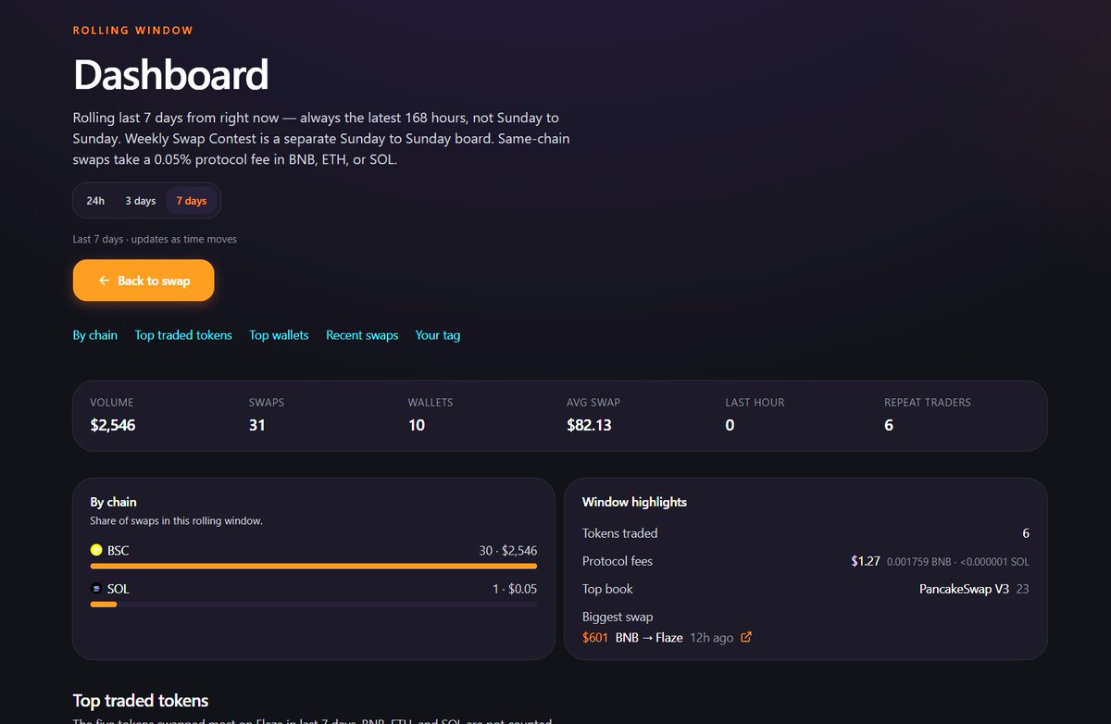Click the 'Last 7 days · updates as time moves' note
Screen dimensions: 1111x724
[x=155, y=239]
